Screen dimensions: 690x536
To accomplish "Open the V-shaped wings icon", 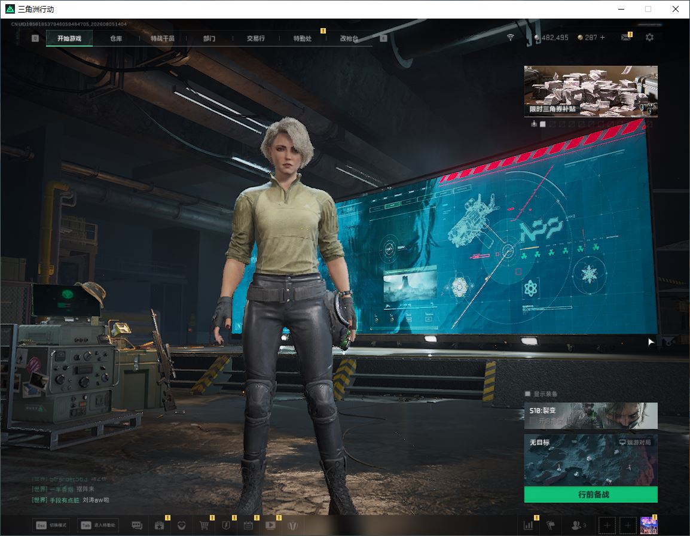I will point(292,525).
